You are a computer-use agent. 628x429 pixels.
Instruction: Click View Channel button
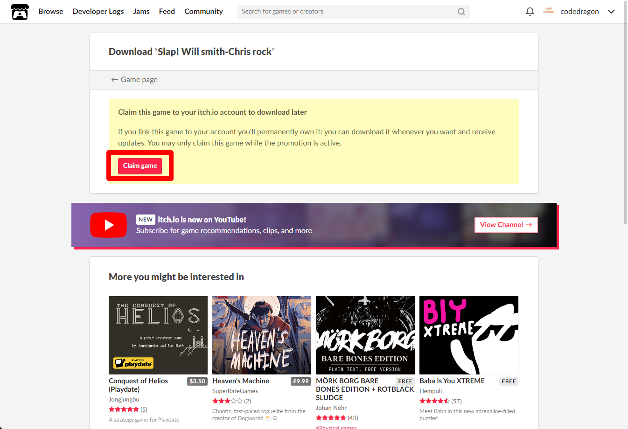506,225
